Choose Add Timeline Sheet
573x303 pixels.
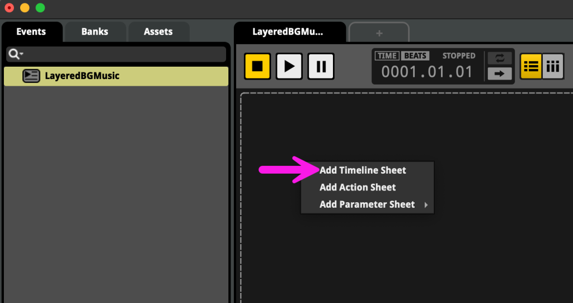point(363,170)
